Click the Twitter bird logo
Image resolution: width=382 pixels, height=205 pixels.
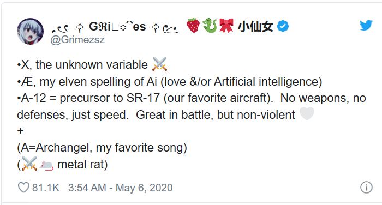click(366, 25)
